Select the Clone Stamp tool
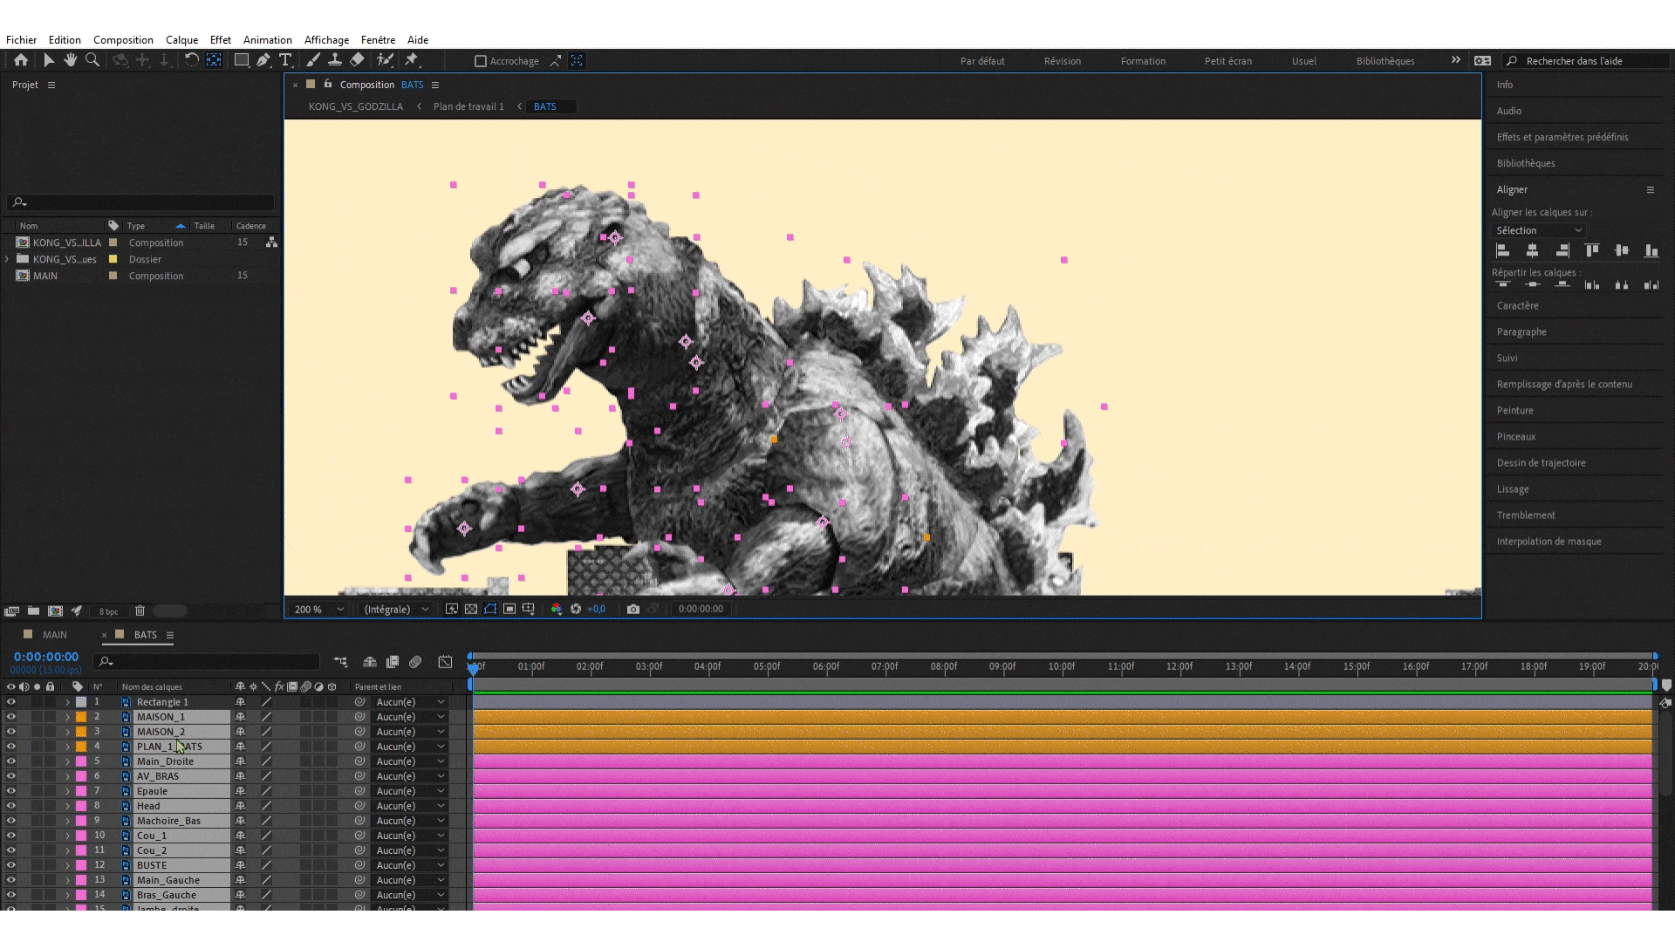The width and height of the screenshot is (1675, 942). click(x=335, y=60)
